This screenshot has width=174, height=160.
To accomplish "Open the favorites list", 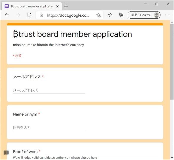I will pyautogui.click(x=110, y=15).
